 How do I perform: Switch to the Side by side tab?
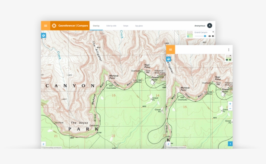[x=111, y=26]
